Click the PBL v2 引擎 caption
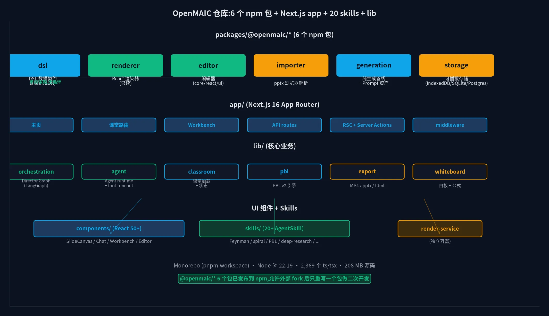 pyautogui.click(x=284, y=186)
